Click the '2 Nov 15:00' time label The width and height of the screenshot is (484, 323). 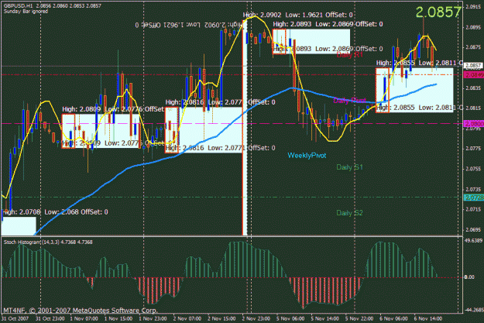(x=222, y=318)
